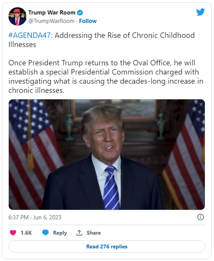Image resolution: width=214 pixels, height=261 pixels.
Task: Open the @TrumpWarRoom handle link
Action: point(51,21)
